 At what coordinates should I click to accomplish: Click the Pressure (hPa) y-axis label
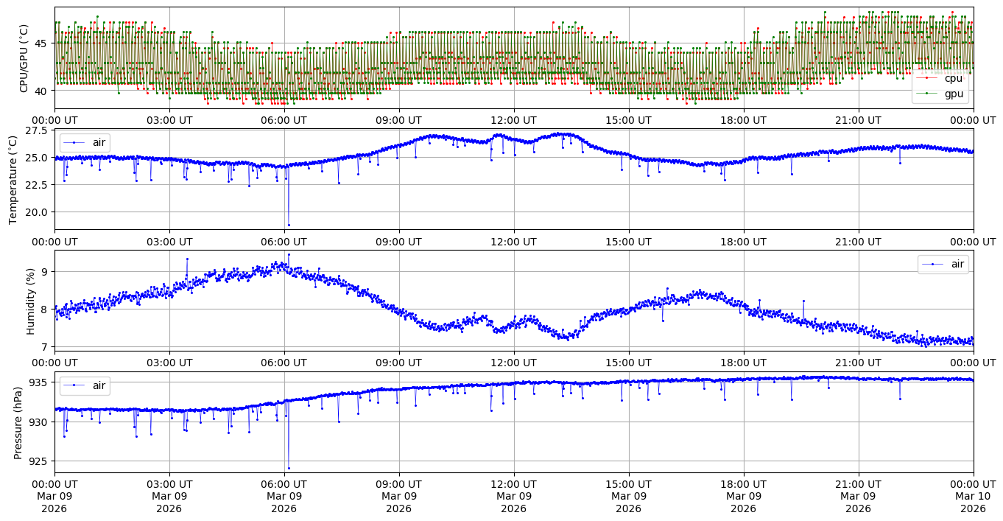(x=18, y=422)
